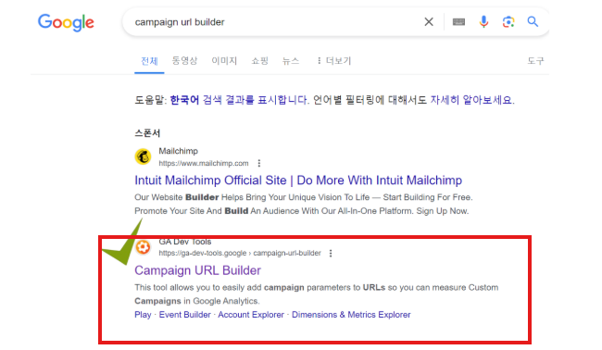Image resolution: width=602 pixels, height=350 pixels.
Task: Click the Mailchimp site name text
Action: click(179, 151)
